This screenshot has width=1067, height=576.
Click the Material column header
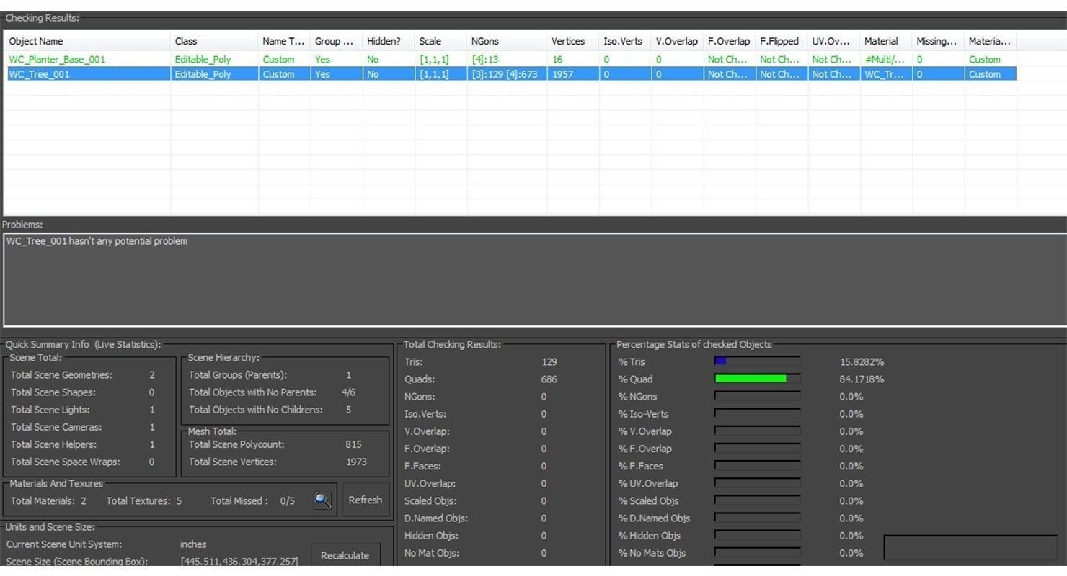pyautogui.click(x=885, y=41)
